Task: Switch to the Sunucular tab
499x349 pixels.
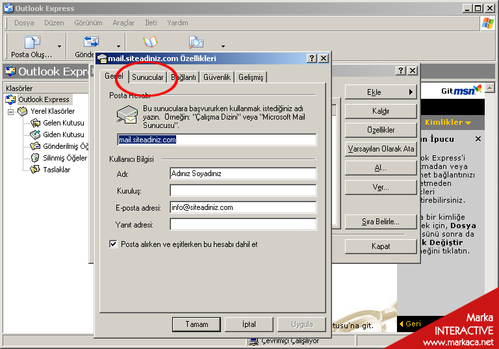Action: (147, 77)
